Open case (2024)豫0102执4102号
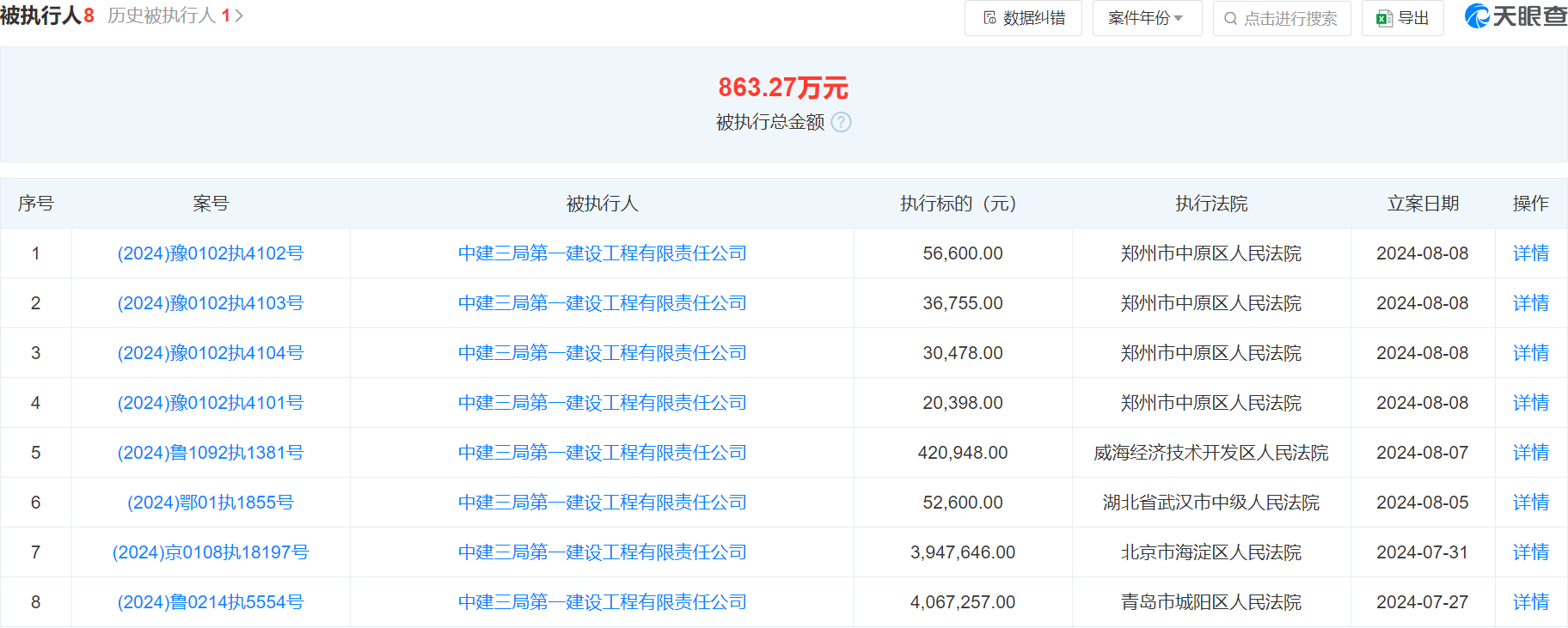This screenshot has width=1568, height=628. 211,253
